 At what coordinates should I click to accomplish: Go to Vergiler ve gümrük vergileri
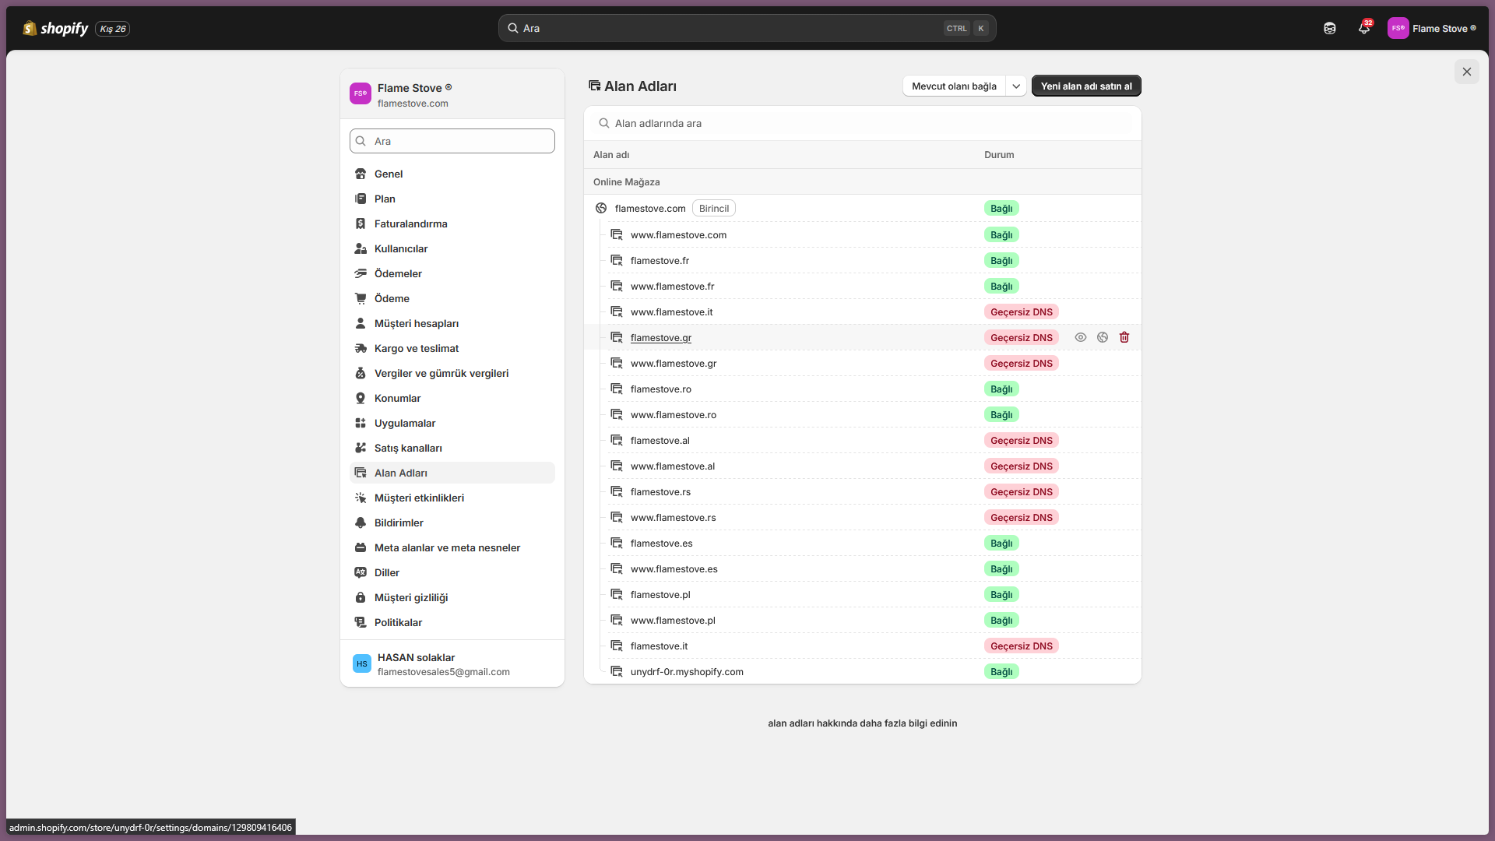point(452,373)
